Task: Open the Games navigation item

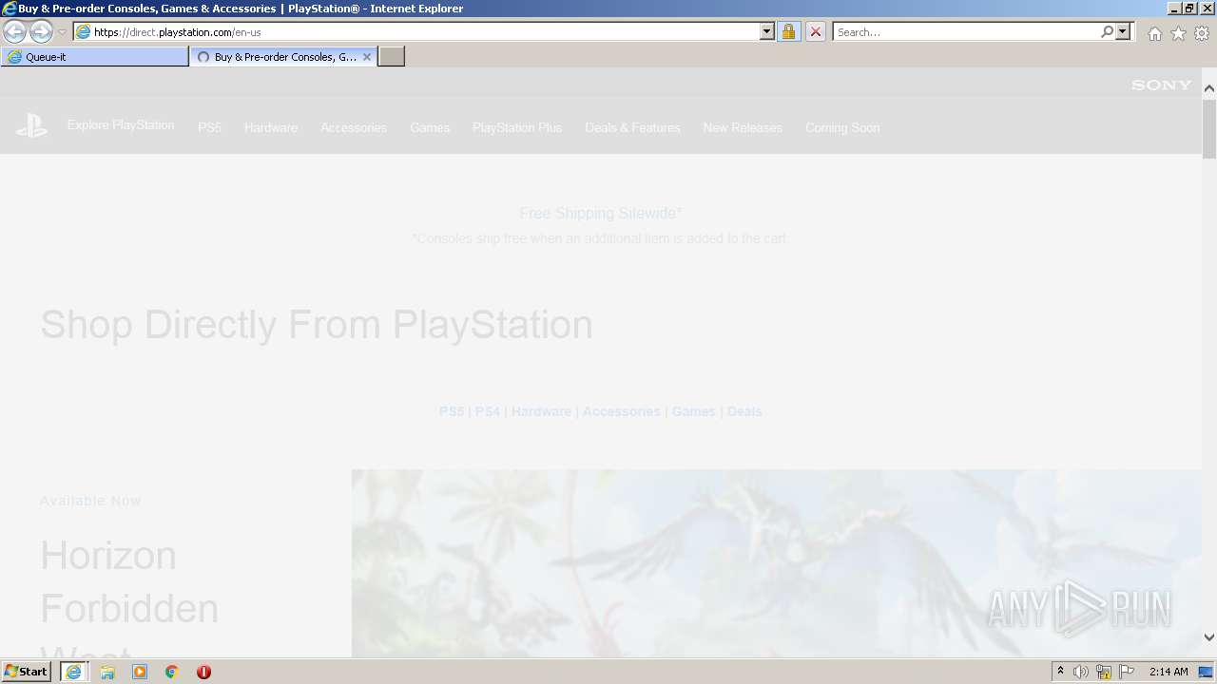Action: [430, 127]
